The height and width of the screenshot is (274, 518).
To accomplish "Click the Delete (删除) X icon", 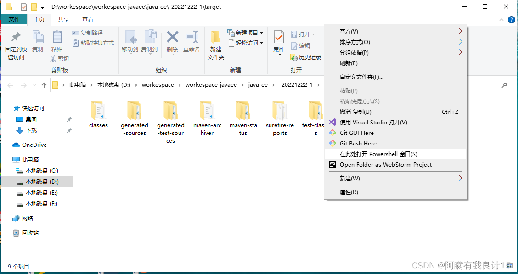I will (x=173, y=37).
